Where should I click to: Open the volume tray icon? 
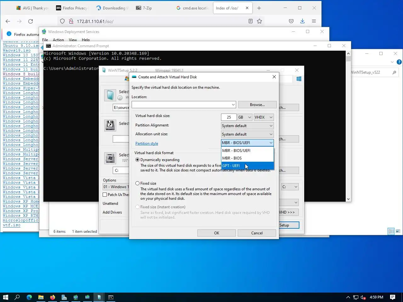click(x=363, y=297)
